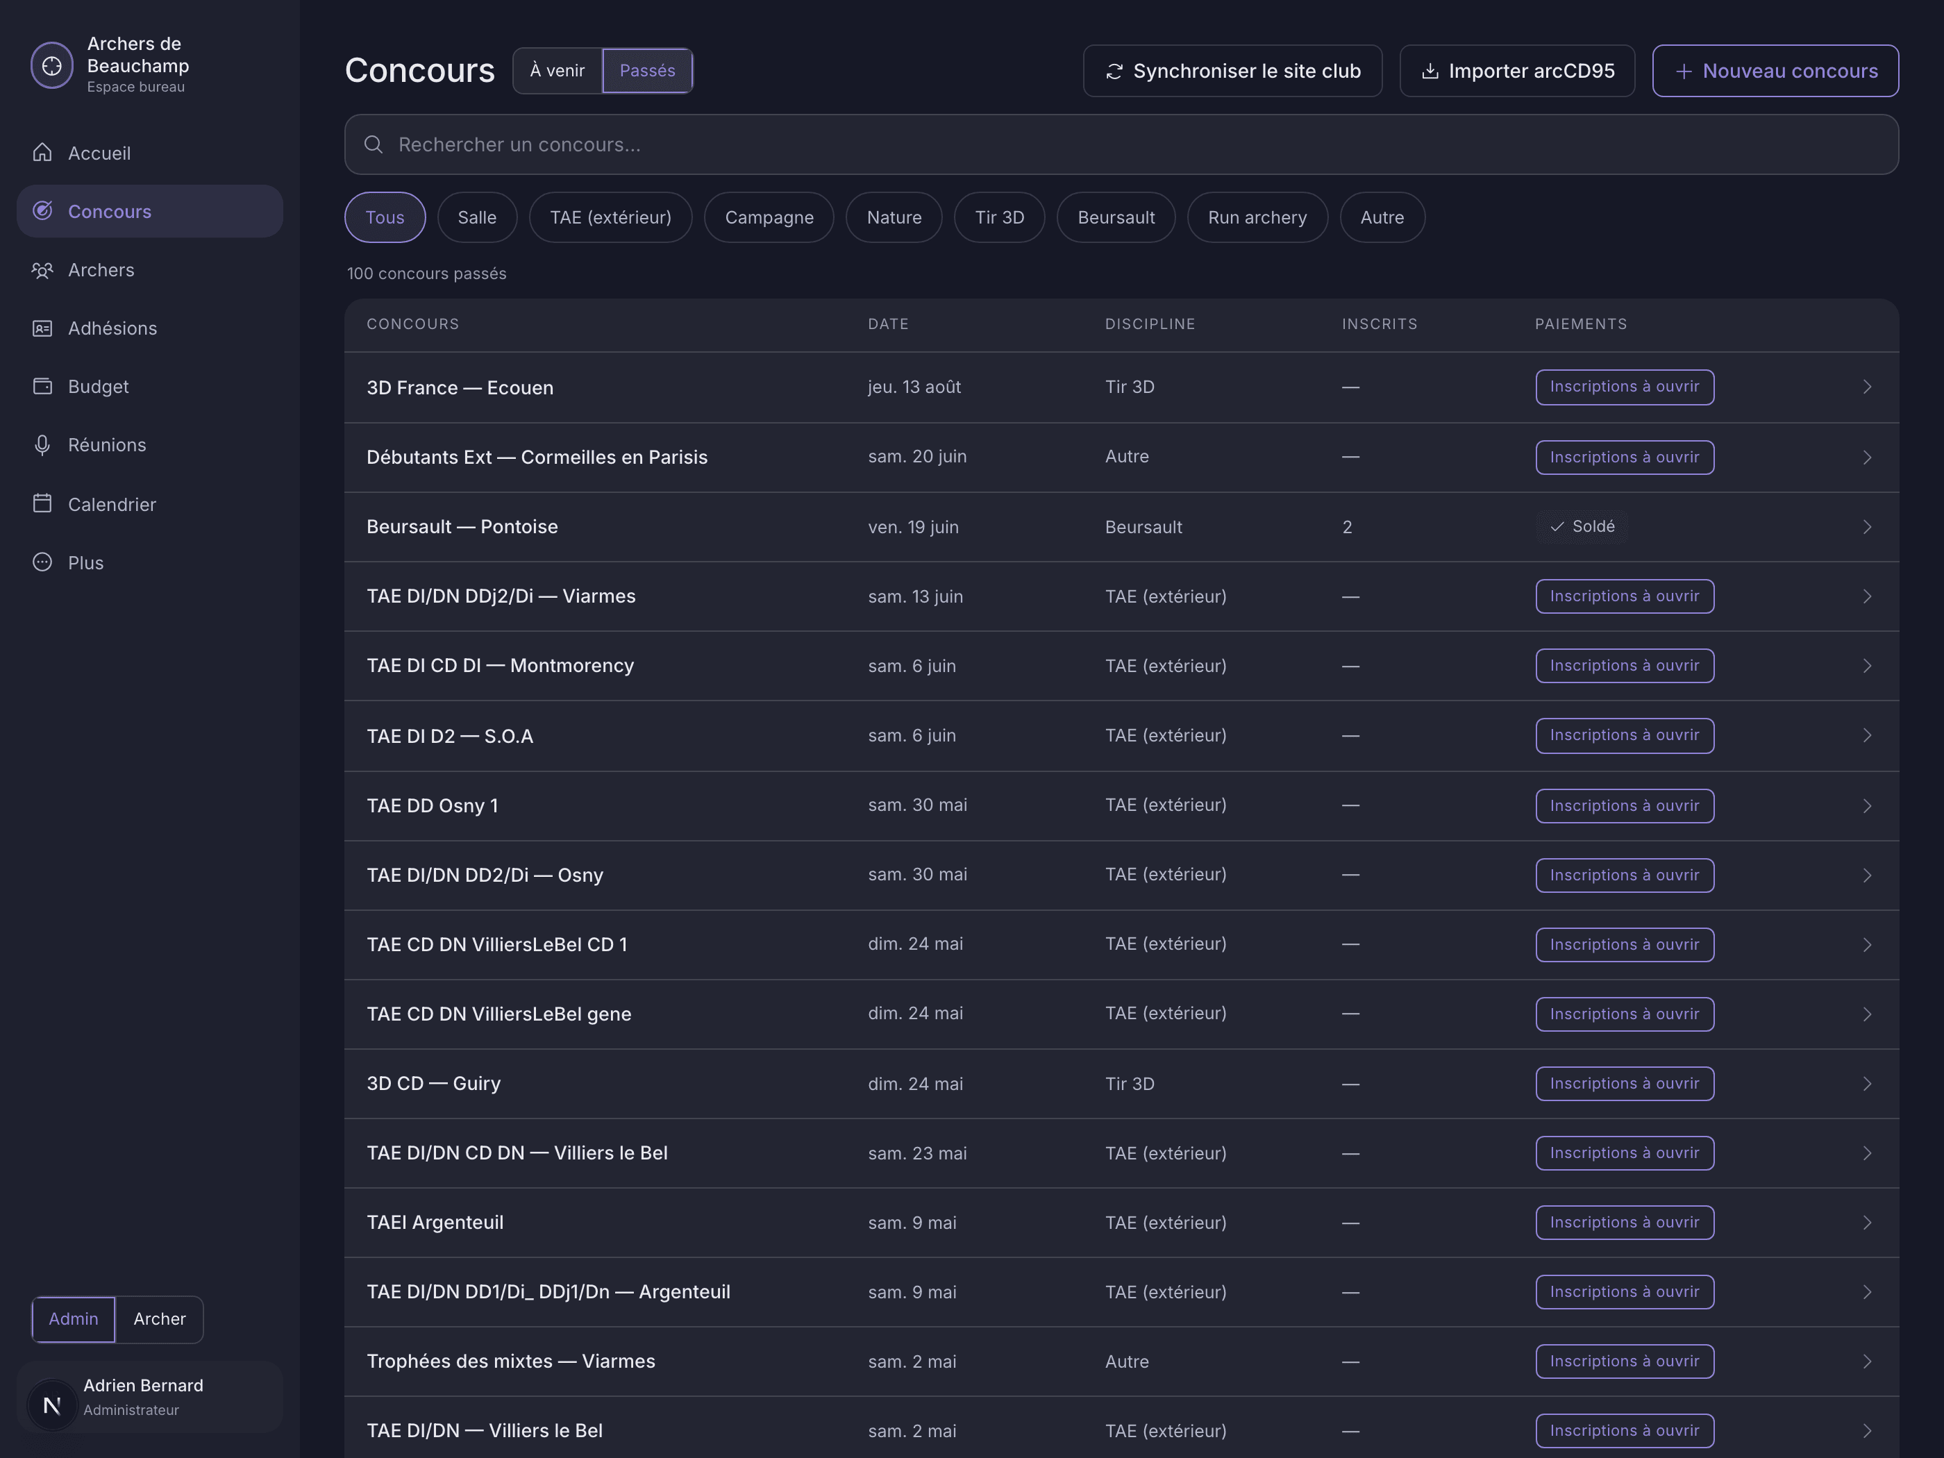Click the sync arrows icon
1944x1458 pixels.
(x=1114, y=72)
